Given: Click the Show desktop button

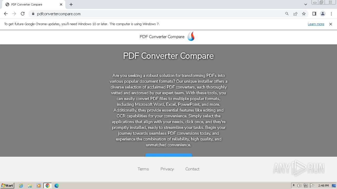Looking at the screenshot, I should point(334,186).
